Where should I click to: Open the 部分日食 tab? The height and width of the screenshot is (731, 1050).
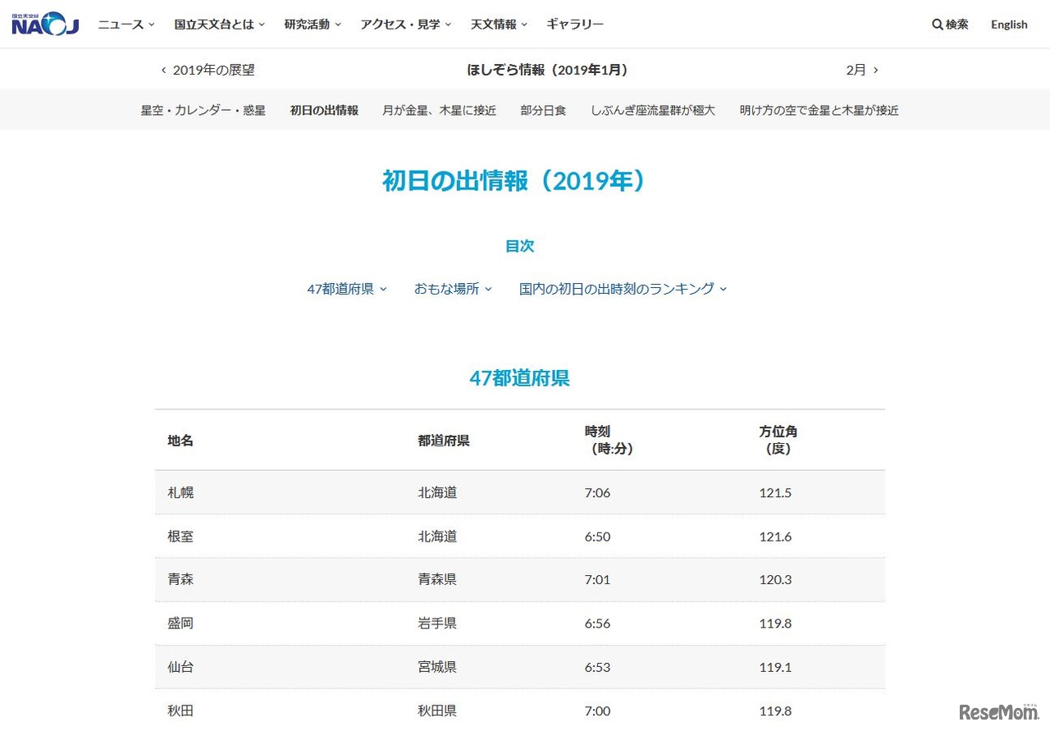[543, 110]
